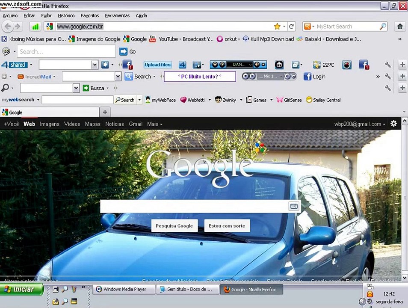
Task: Click the green Busca arrow button
Action: click(86, 88)
